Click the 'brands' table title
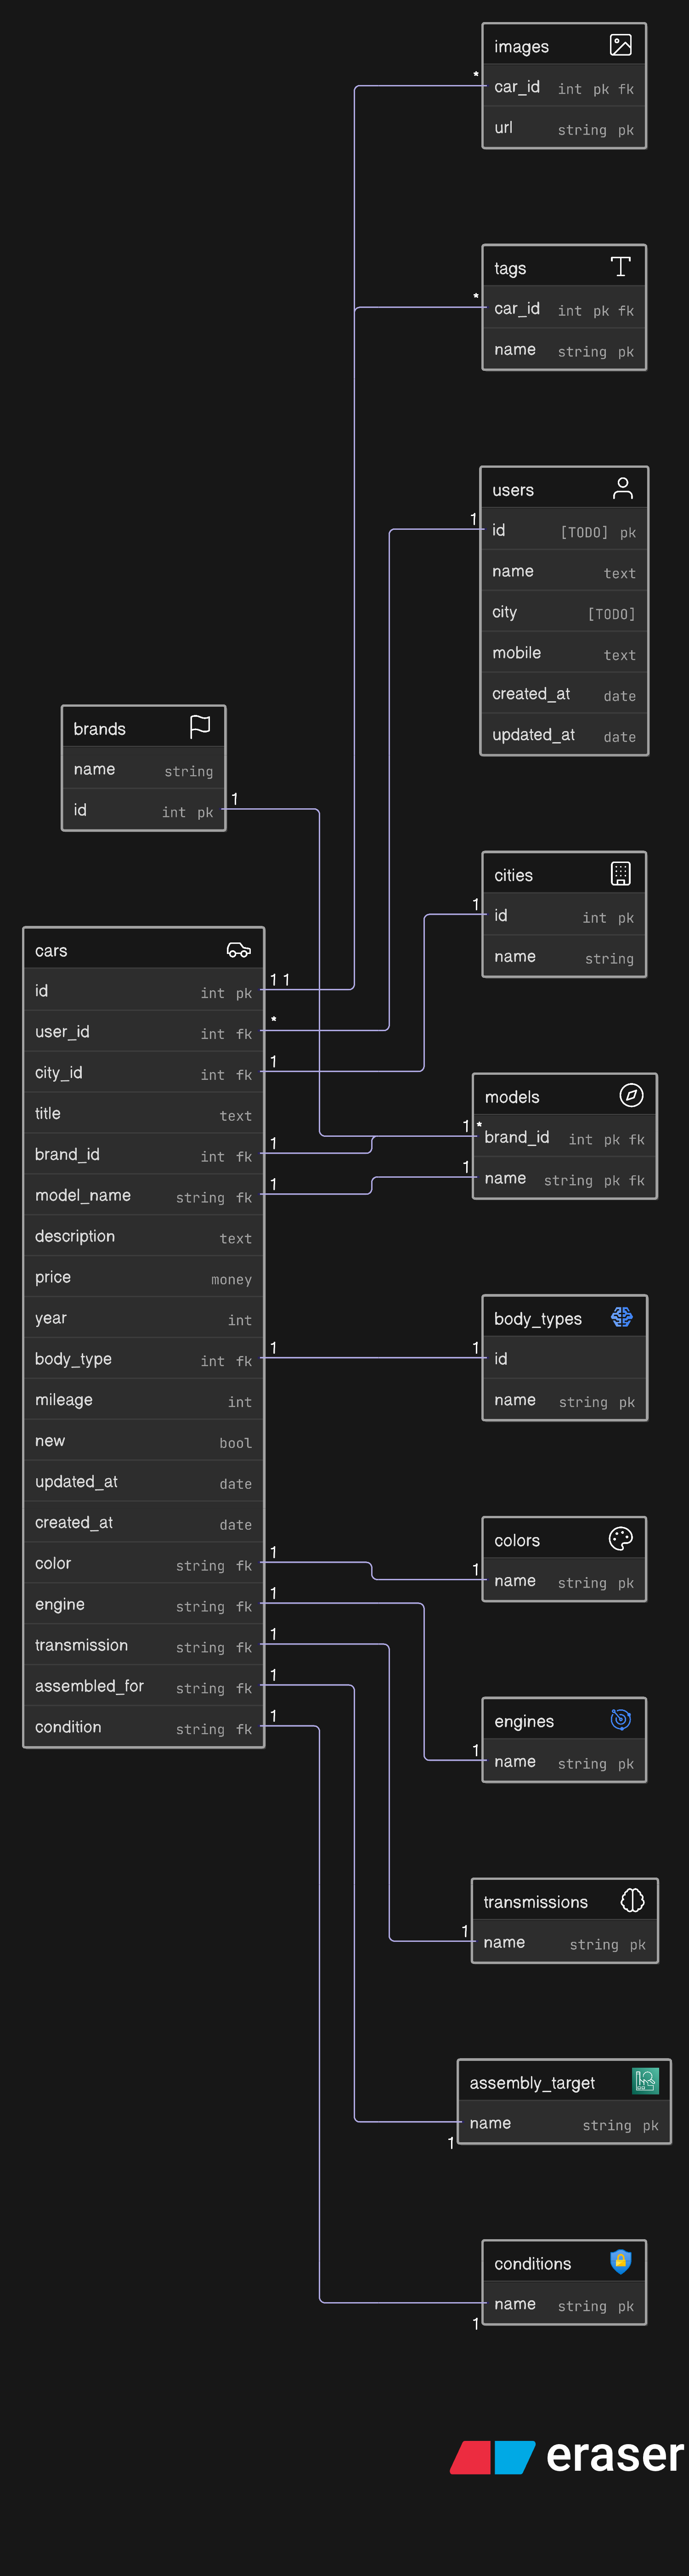 click(x=99, y=729)
